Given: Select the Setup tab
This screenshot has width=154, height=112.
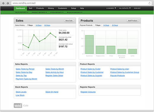Looking at the screenshot, I should pyautogui.click(x=73, y=8).
